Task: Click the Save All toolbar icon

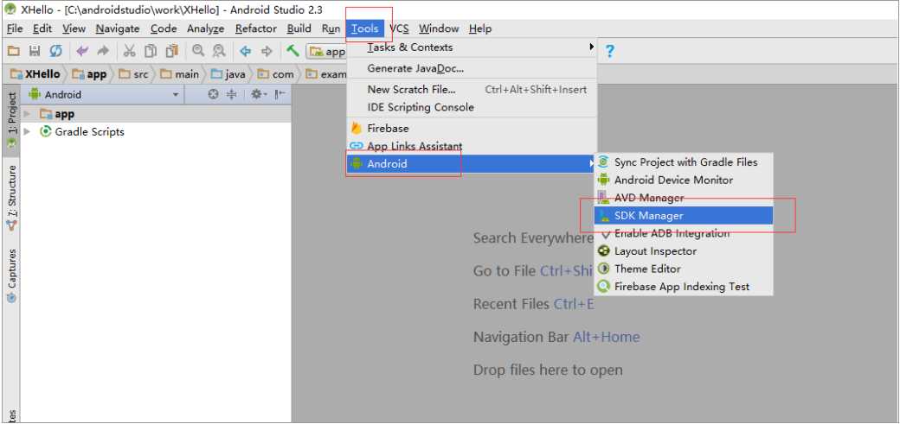Action: click(35, 51)
